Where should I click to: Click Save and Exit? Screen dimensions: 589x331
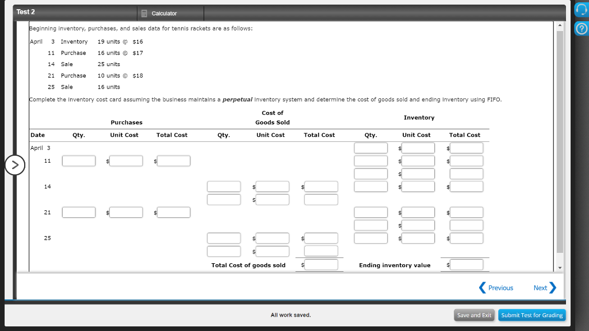pos(474,315)
